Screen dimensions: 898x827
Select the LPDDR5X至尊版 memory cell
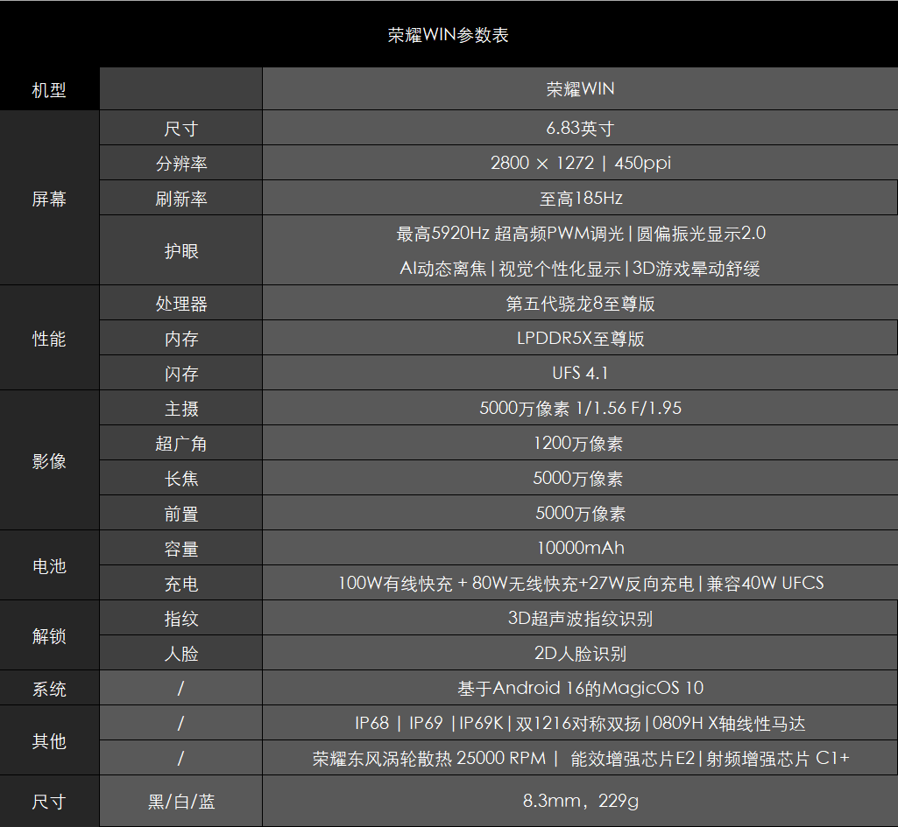[580, 339]
